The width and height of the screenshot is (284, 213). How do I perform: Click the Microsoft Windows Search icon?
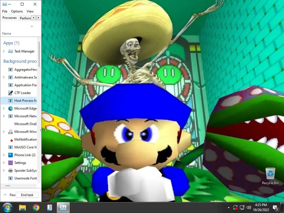click(11, 132)
